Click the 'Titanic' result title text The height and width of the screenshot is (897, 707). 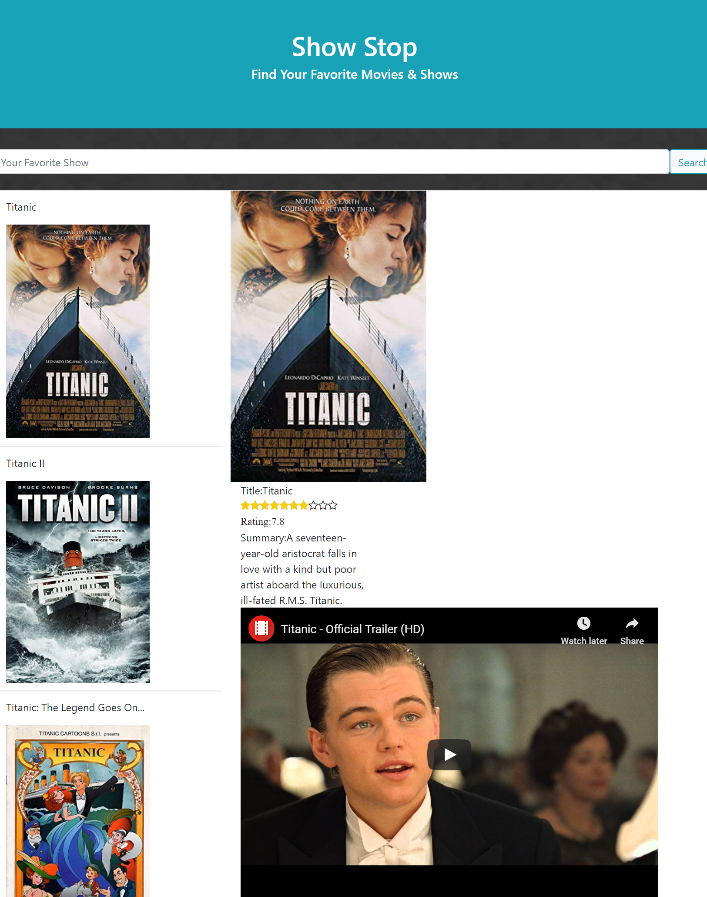point(21,207)
